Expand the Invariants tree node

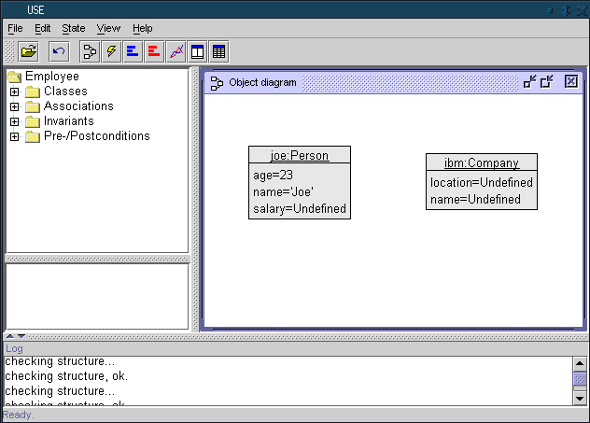point(14,121)
